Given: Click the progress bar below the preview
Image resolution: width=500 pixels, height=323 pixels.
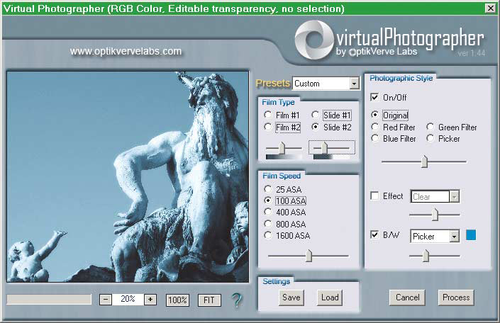Looking at the screenshot, I should tap(49, 300).
